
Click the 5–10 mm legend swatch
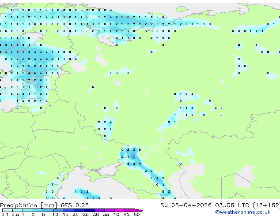tap(48, 210)
